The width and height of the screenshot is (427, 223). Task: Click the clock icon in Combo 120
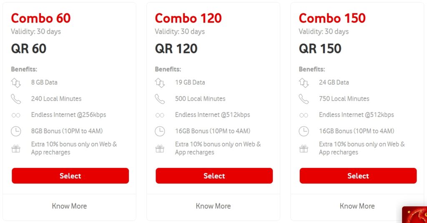click(160, 132)
